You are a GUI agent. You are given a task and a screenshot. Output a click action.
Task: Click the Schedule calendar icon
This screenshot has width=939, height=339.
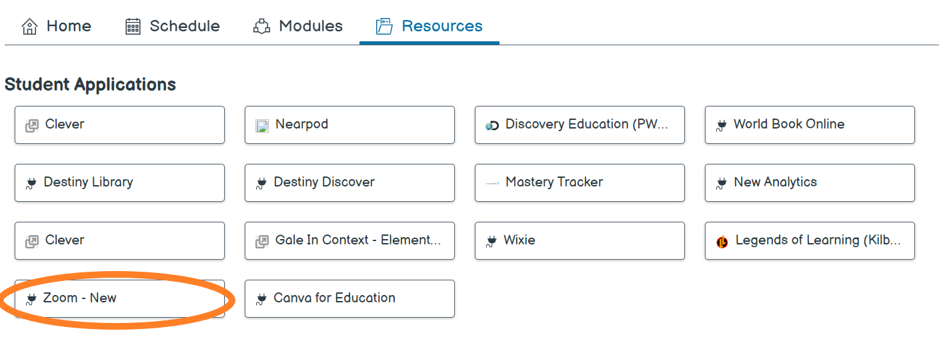133,27
